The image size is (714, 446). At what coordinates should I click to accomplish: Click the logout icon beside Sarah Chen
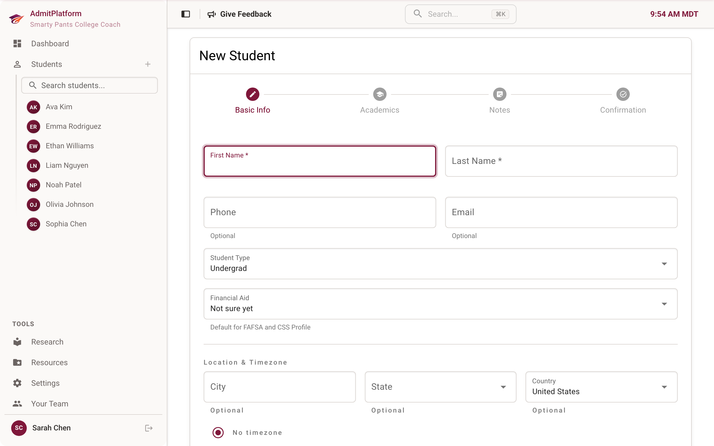point(149,428)
